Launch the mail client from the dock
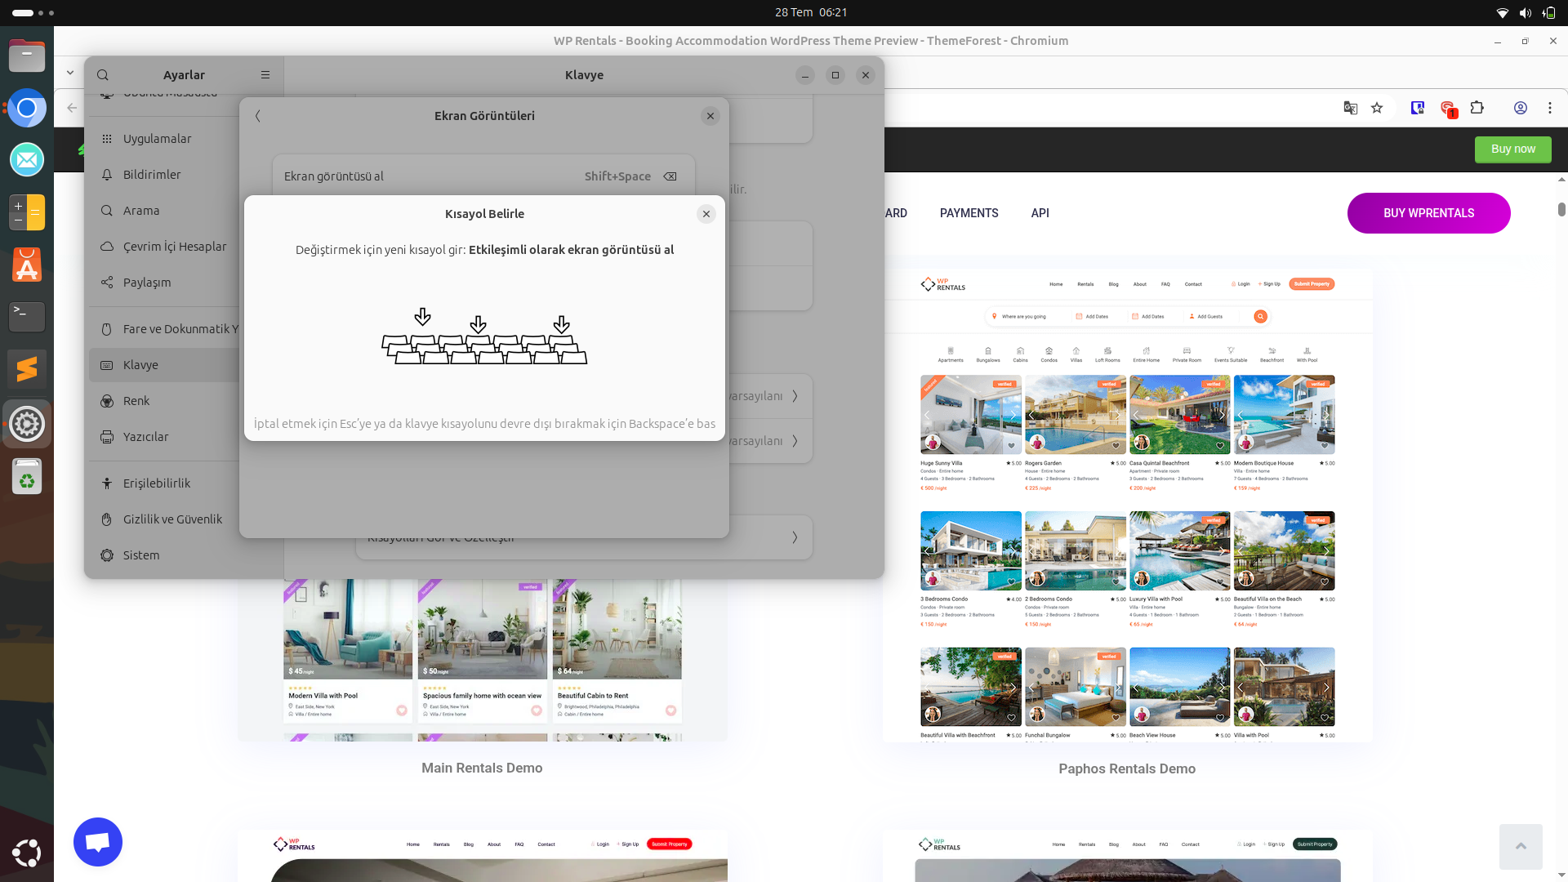1568x882 pixels. click(27, 159)
